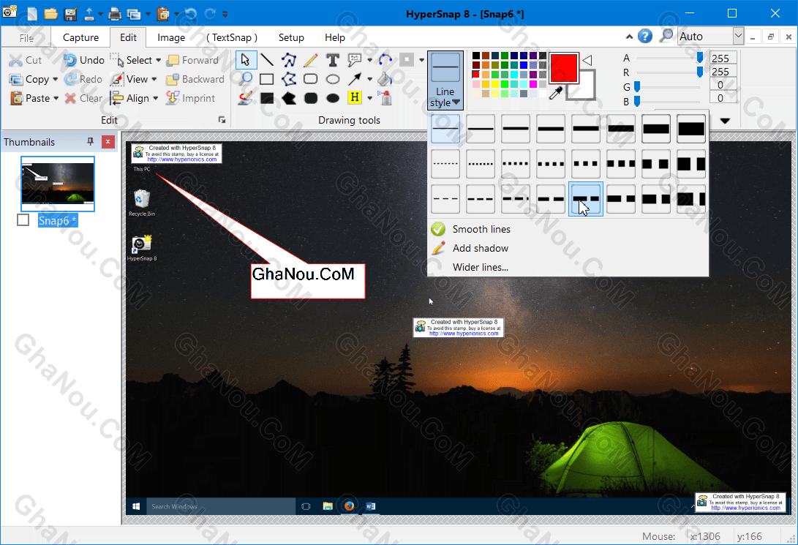This screenshot has height=545, width=798.
Task: Click the Clear button
Action: click(84, 98)
